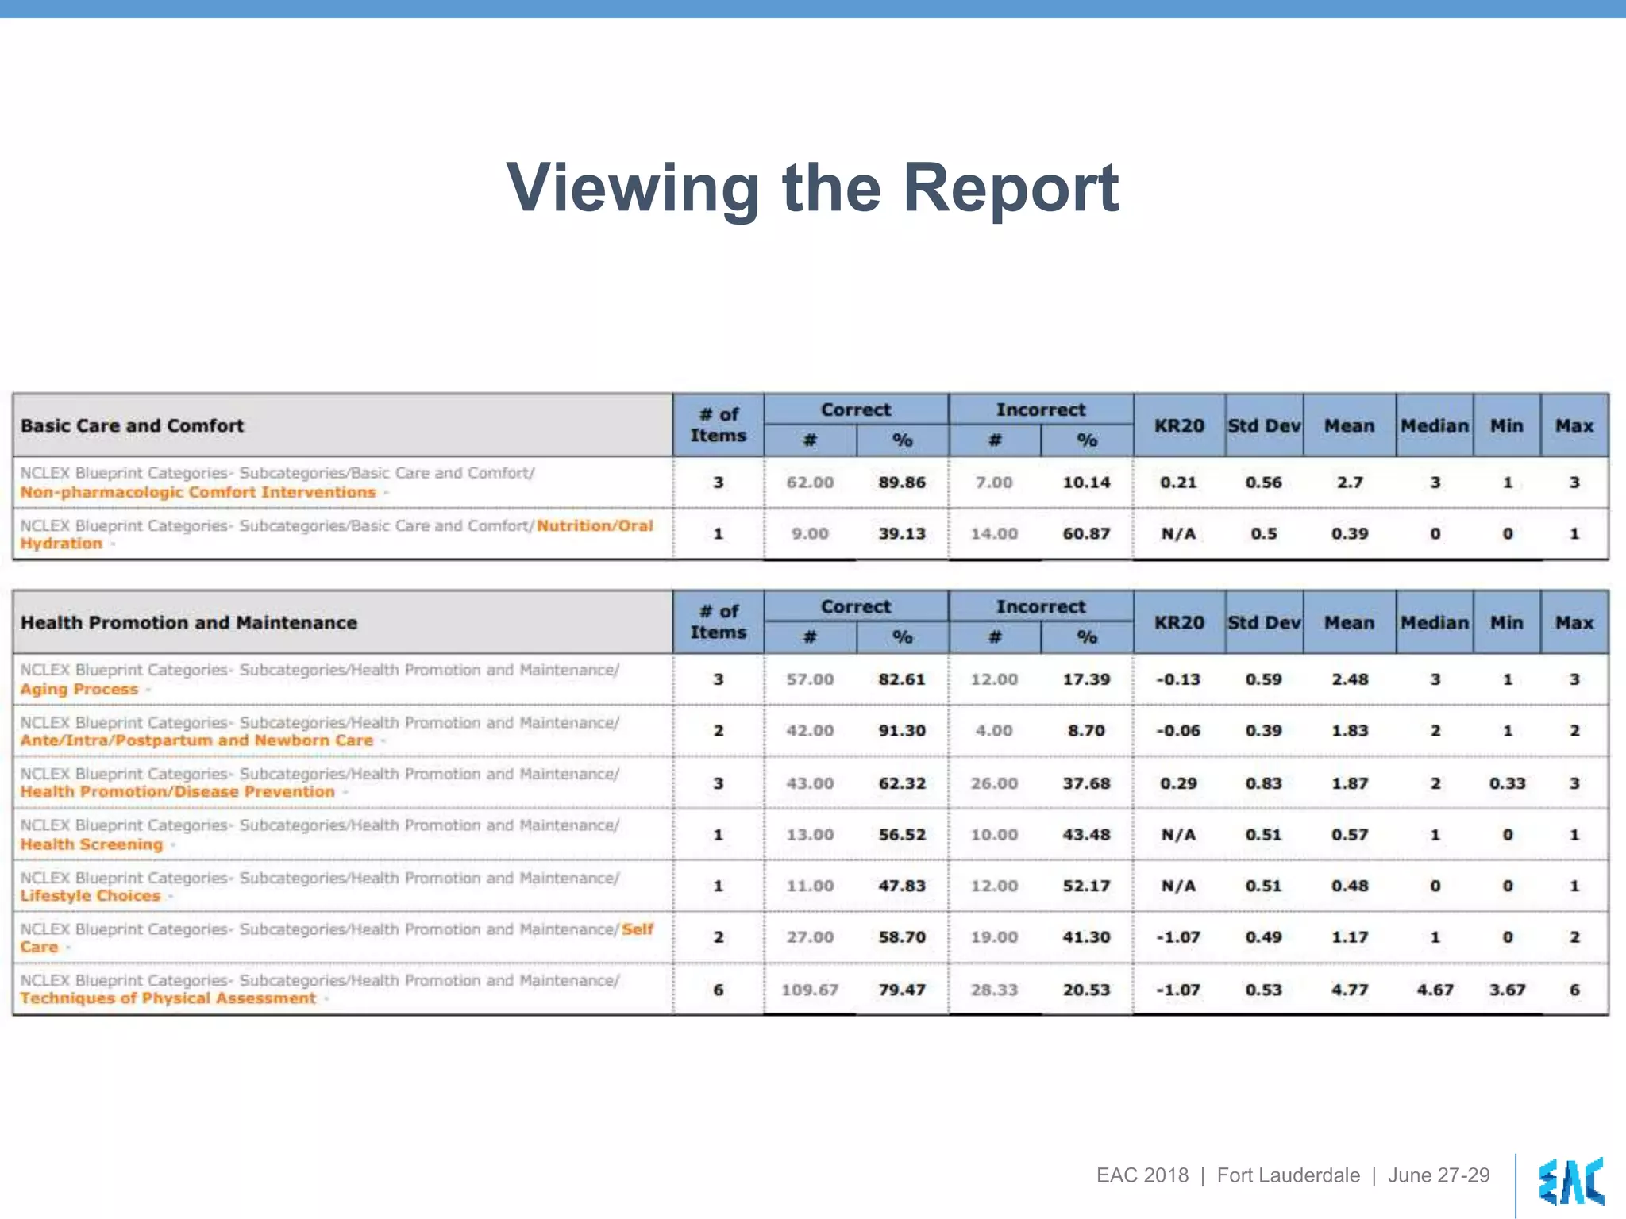Open Nutrition/Oral Hydration category link
This screenshot has height=1219, width=1626.
(594, 526)
